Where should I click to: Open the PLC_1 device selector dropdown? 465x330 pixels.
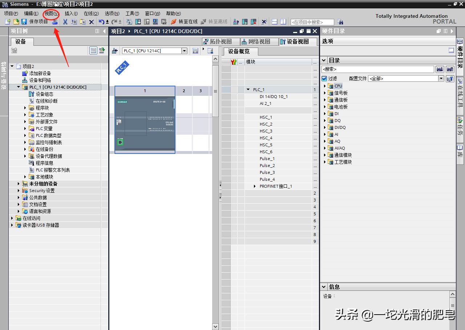point(184,51)
